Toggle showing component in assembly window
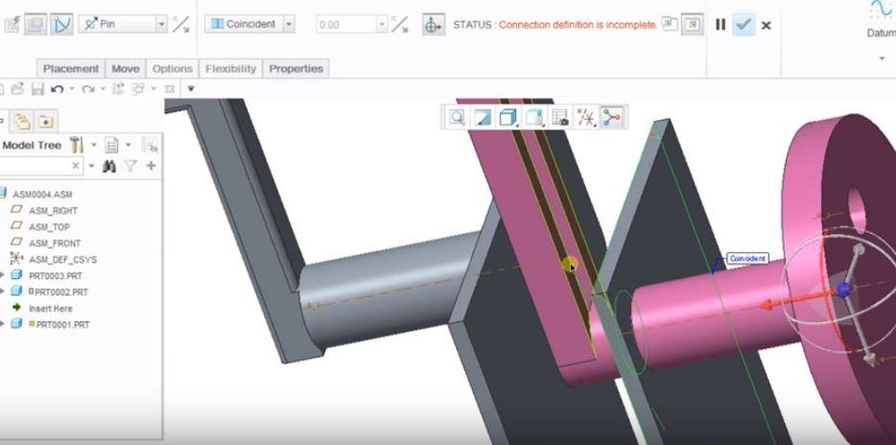This screenshot has width=896, height=445. (691, 25)
